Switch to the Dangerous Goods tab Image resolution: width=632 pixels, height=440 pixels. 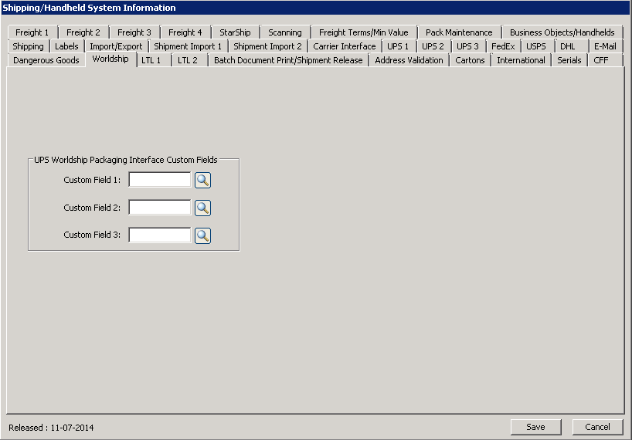tap(46, 60)
